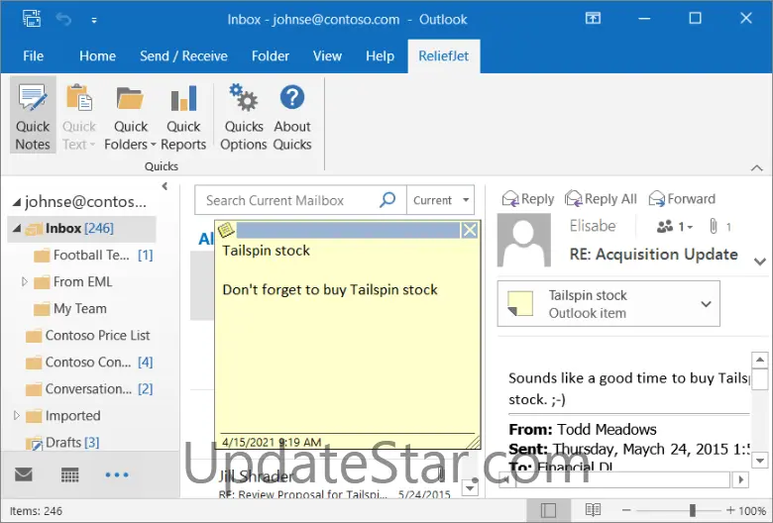Screen dimensions: 773x523
Task: Expand the Imported folder
Action: pos(16,416)
